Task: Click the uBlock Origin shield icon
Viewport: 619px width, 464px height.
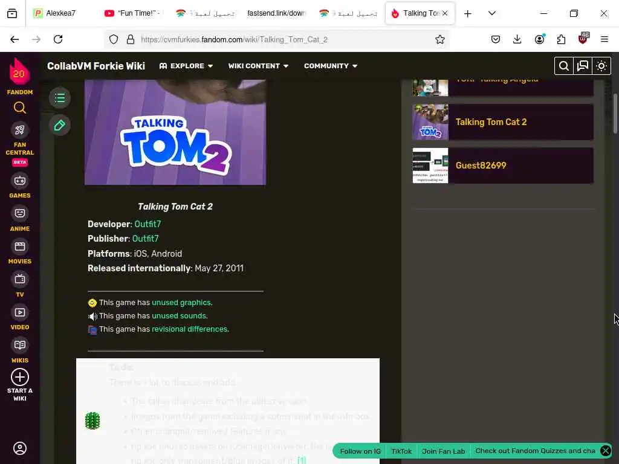Action: [583, 39]
